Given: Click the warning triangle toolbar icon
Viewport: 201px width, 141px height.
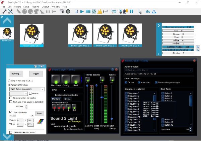Looking at the screenshot, I should [154, 11].
